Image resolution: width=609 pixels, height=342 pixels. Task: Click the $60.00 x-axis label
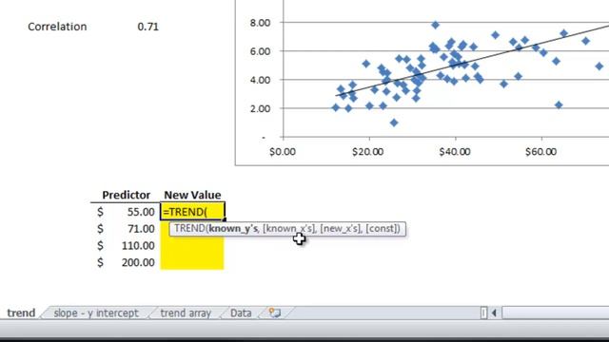[x=541, y=152]
